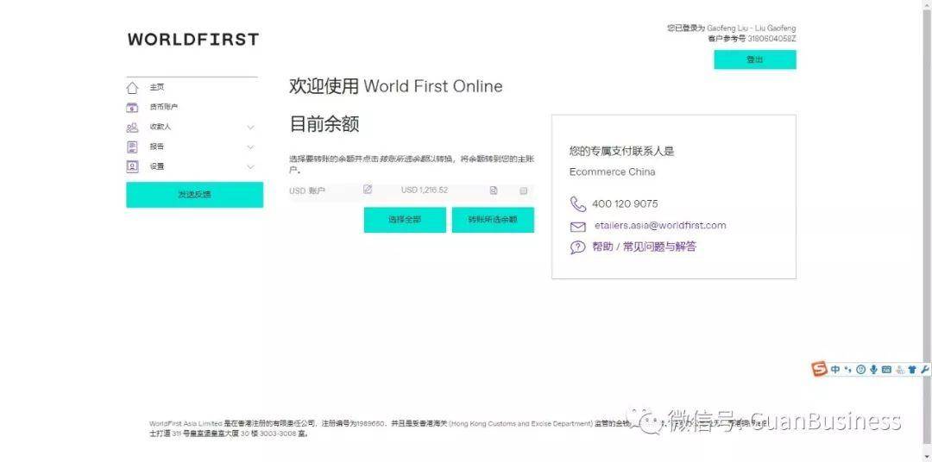Click the 目前余额 heading
932x462 pixels.
324,125
